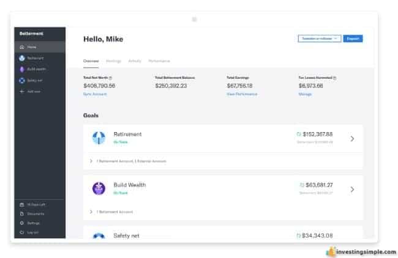The height and width of the screenshot is (258, 398).
Task: Select the Retirement goal icon in the sidebar
Action: pos(22,58)
